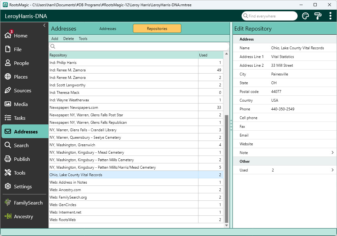The width and height of the screenshot is (337, 236).
Task: Select Web: FamilySearch.org row
Action: pos(136,197)
